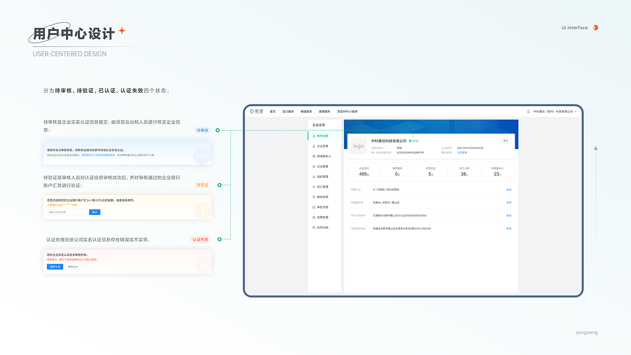
Task: Click the credit code 92340100MA2NQM6799
Action: (x=410, y=152)
